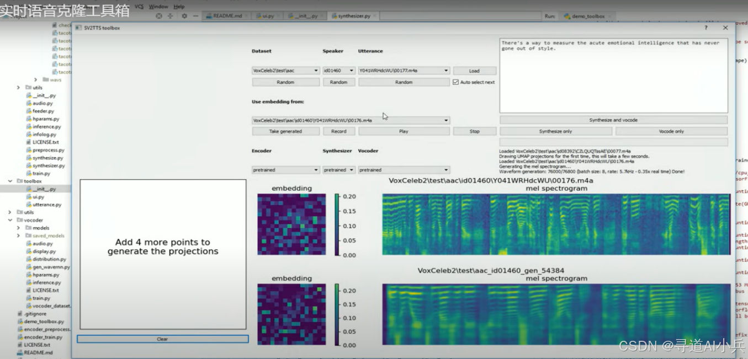This screenshot has width=748, height=359.
Task: Collapse the toolbox folder in project tree
Action: [x=10, y=181]
